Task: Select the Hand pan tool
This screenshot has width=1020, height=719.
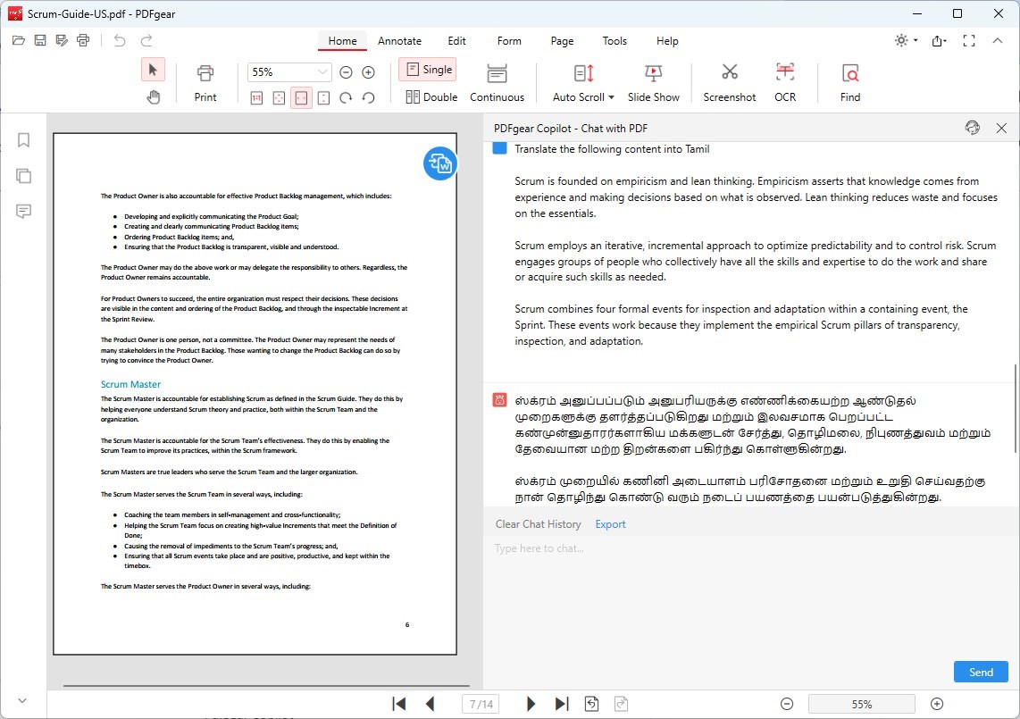Action: coord(153,96)
